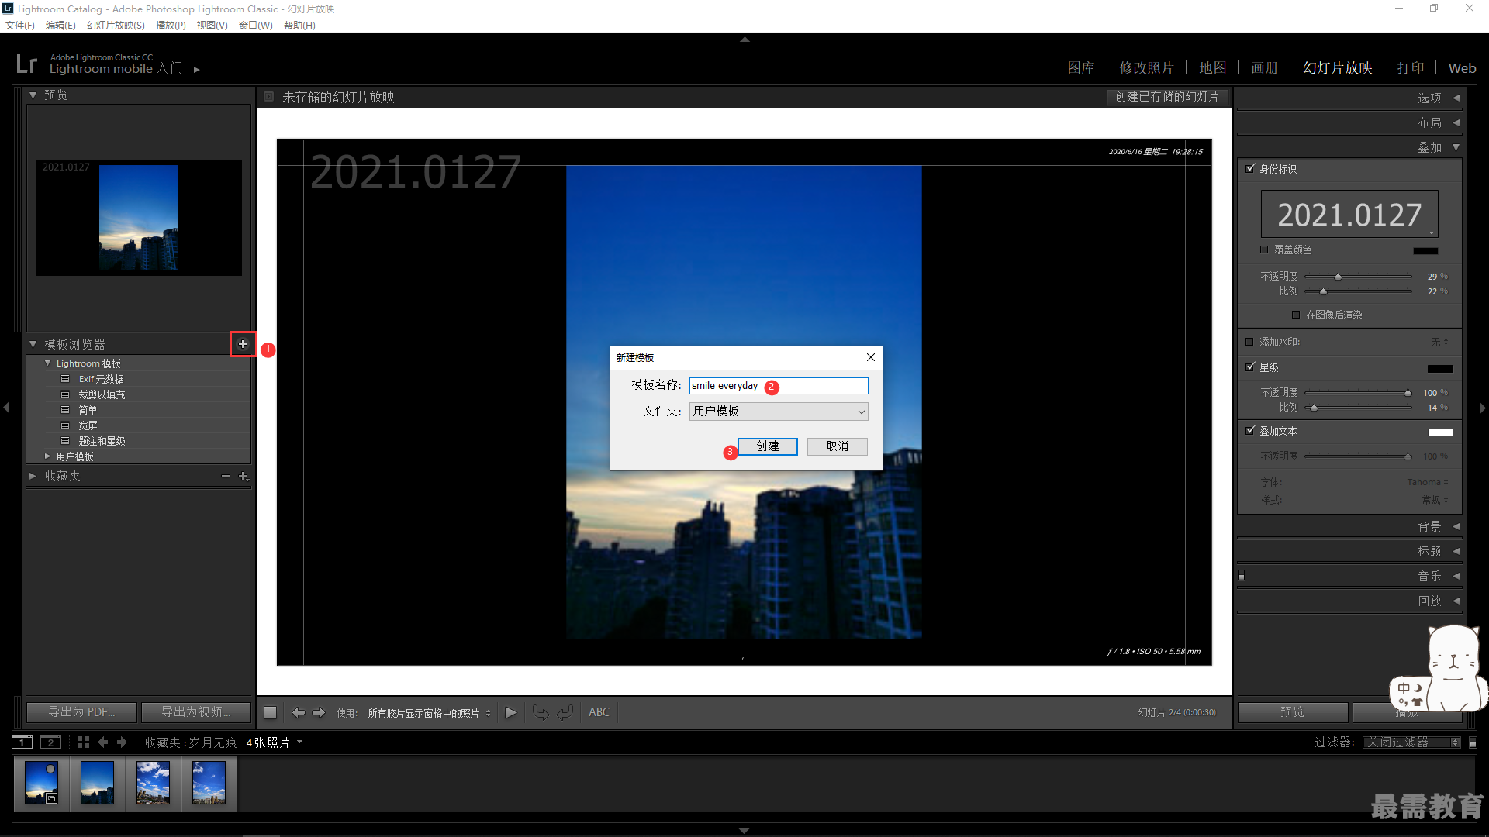
Task: Switch to 打印 module
Action: tap(1411, 68)
